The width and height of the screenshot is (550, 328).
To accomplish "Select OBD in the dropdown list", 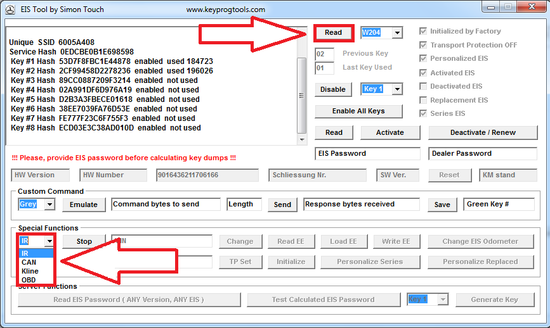I will [x=36, y=280].
